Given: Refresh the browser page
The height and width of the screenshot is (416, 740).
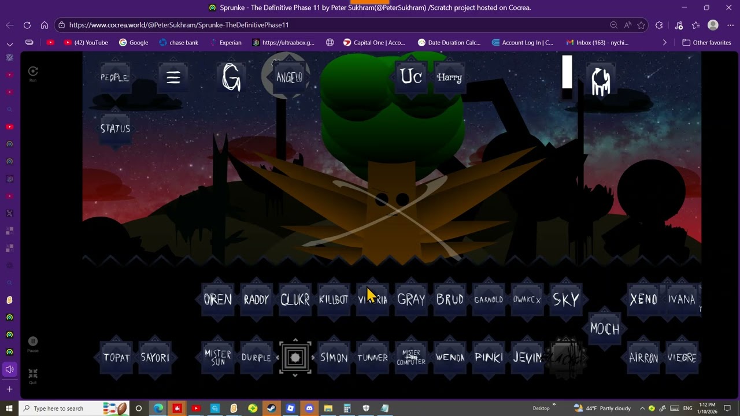Looking at the screenshot, I should (27, 25).
